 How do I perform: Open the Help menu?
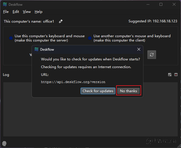click(38, 12)
